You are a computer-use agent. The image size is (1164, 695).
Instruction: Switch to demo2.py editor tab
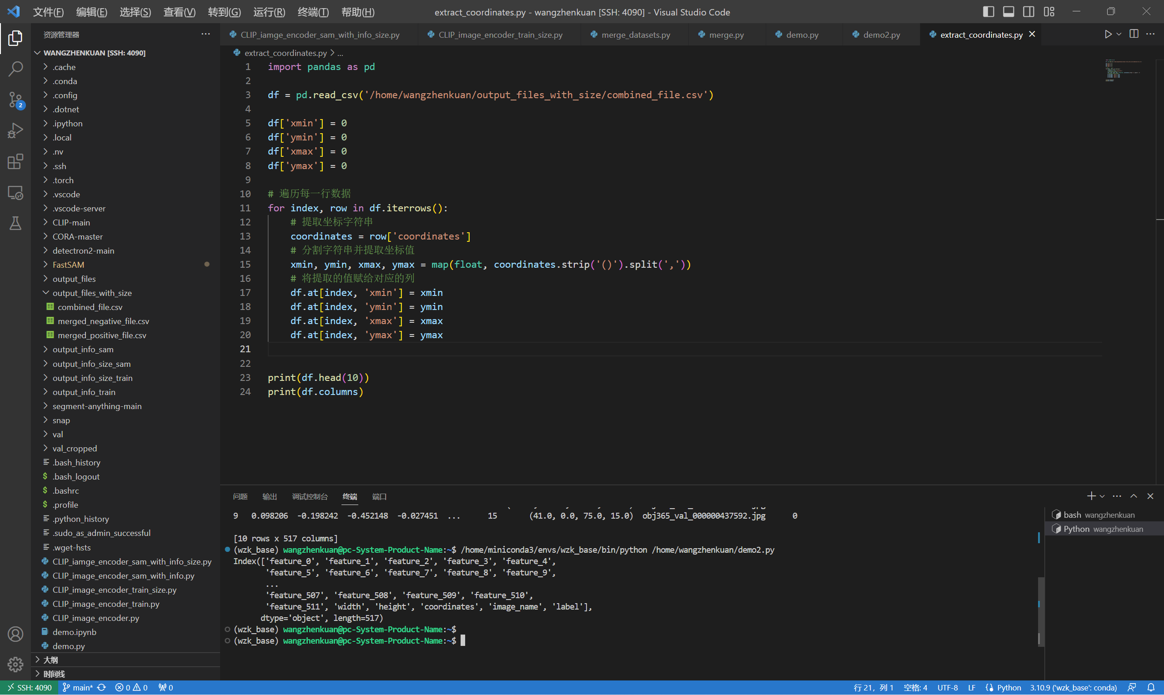[x=881, y=35]
